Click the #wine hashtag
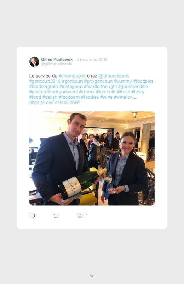The width and height of the screenshot is (184, 284). coord(106,97)
